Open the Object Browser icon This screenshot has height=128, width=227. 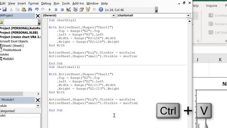(x=88, y=10)
